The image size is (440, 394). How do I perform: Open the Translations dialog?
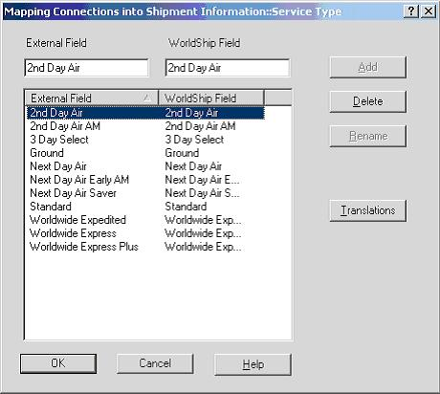coord(368,210)
